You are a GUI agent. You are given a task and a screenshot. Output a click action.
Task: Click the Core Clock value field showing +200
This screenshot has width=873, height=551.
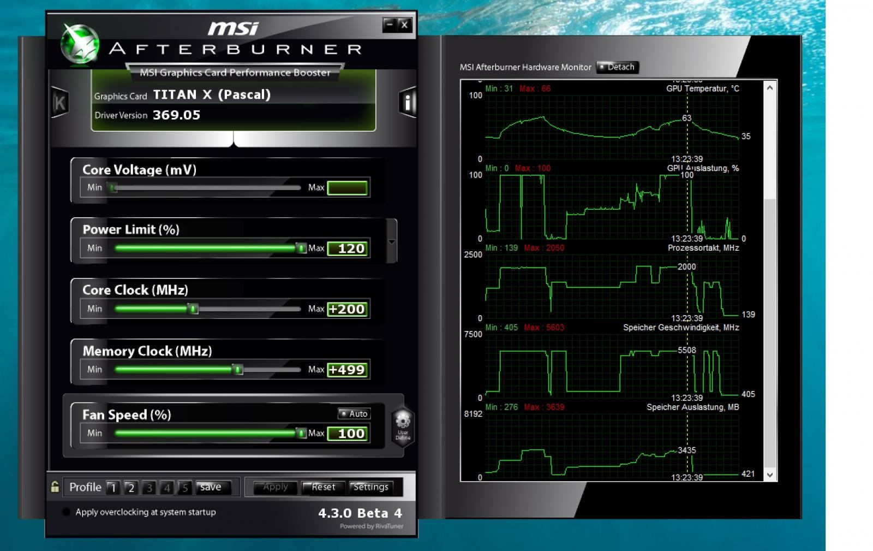(x=348, y=309)
